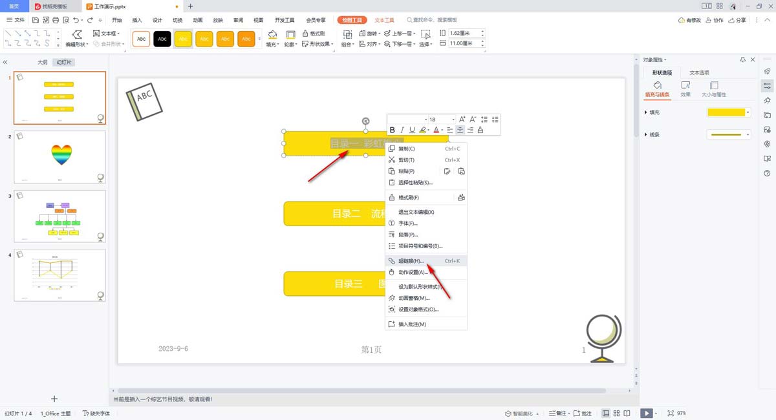Click the 填充 fill bucket icon in ribbon
This screenshot has width=776, height=420.
click(x=273, y=34)
